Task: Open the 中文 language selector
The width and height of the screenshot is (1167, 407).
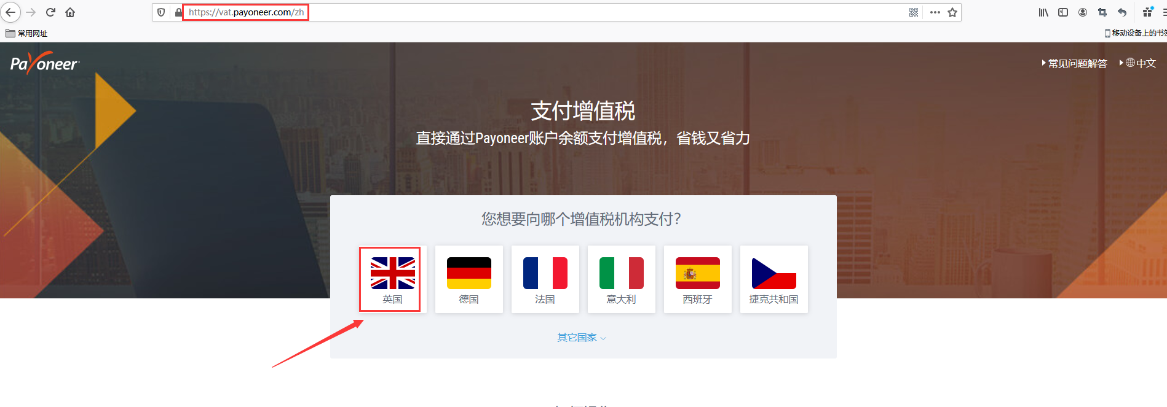Action: pos(1138,63)
